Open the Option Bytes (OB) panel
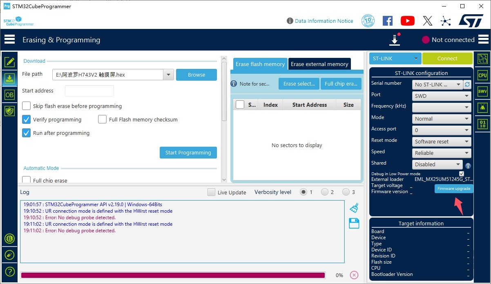 (9, 95)
